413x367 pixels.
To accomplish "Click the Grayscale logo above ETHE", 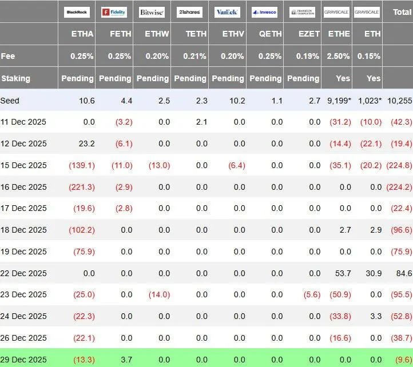I will pyautogui.click(x=337, y=11).
